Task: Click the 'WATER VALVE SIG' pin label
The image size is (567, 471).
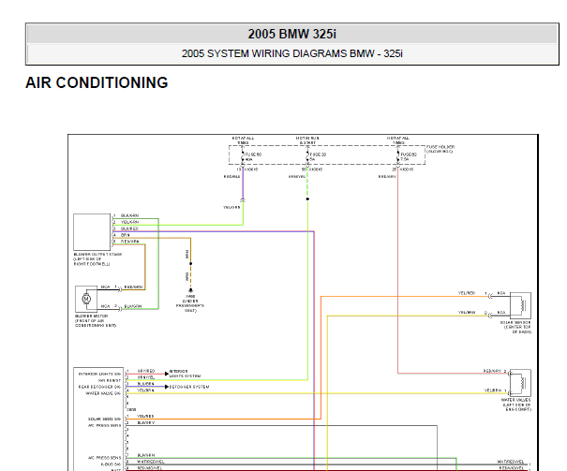Action: tap(103, 393)
